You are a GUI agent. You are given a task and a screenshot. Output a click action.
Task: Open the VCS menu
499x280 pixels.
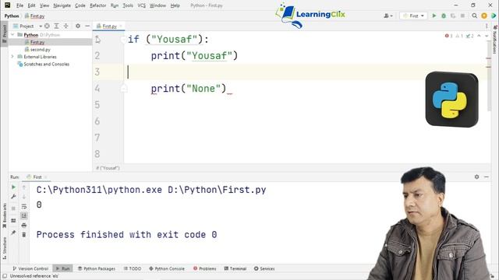[x=142, y=5]
